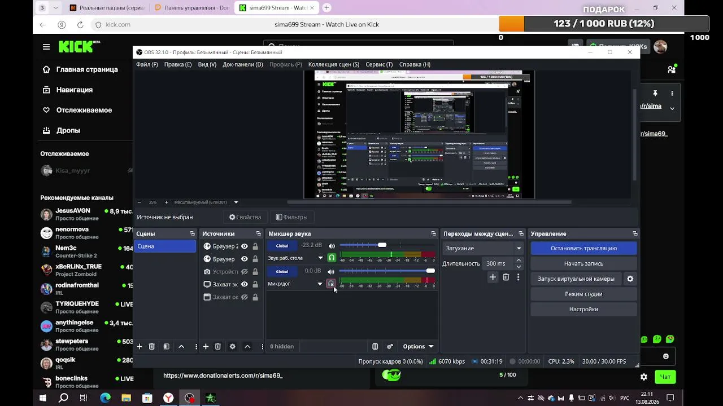723x406 pixels.
Task: Open Главная страница on Kick
Action: point(81,69)
